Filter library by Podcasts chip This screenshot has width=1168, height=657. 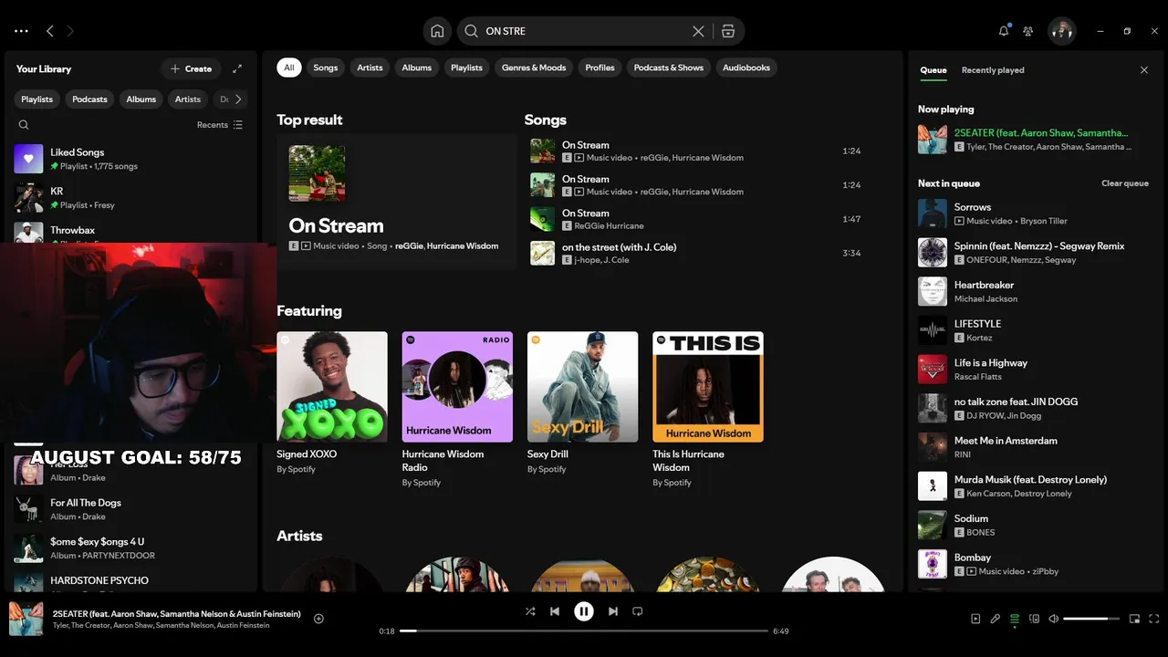(89, 99)
